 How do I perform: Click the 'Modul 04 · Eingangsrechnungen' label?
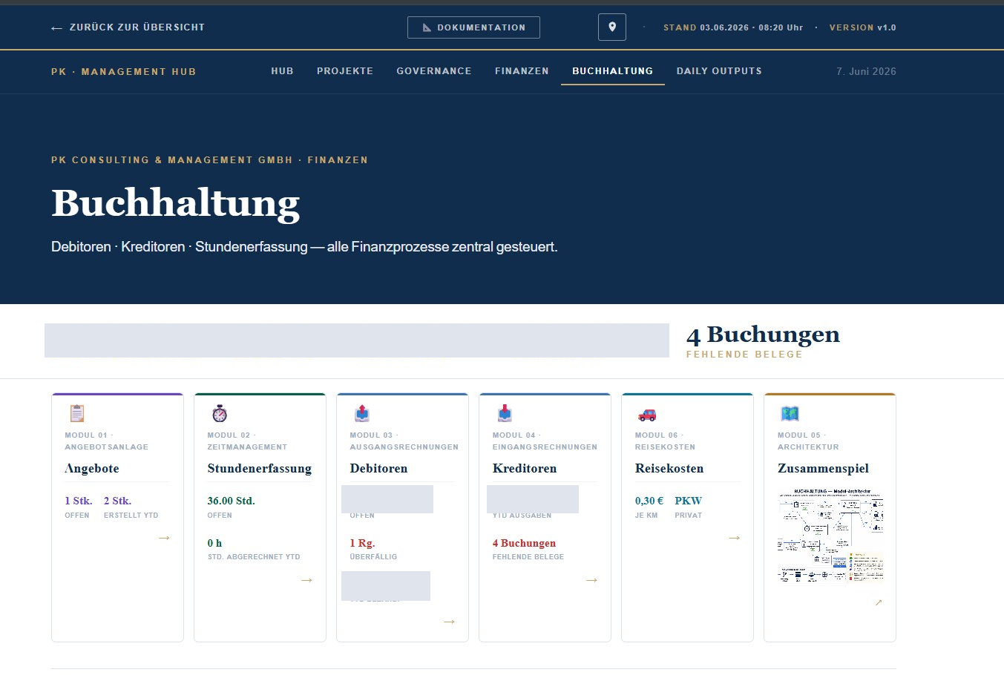(x=545, y=441)
